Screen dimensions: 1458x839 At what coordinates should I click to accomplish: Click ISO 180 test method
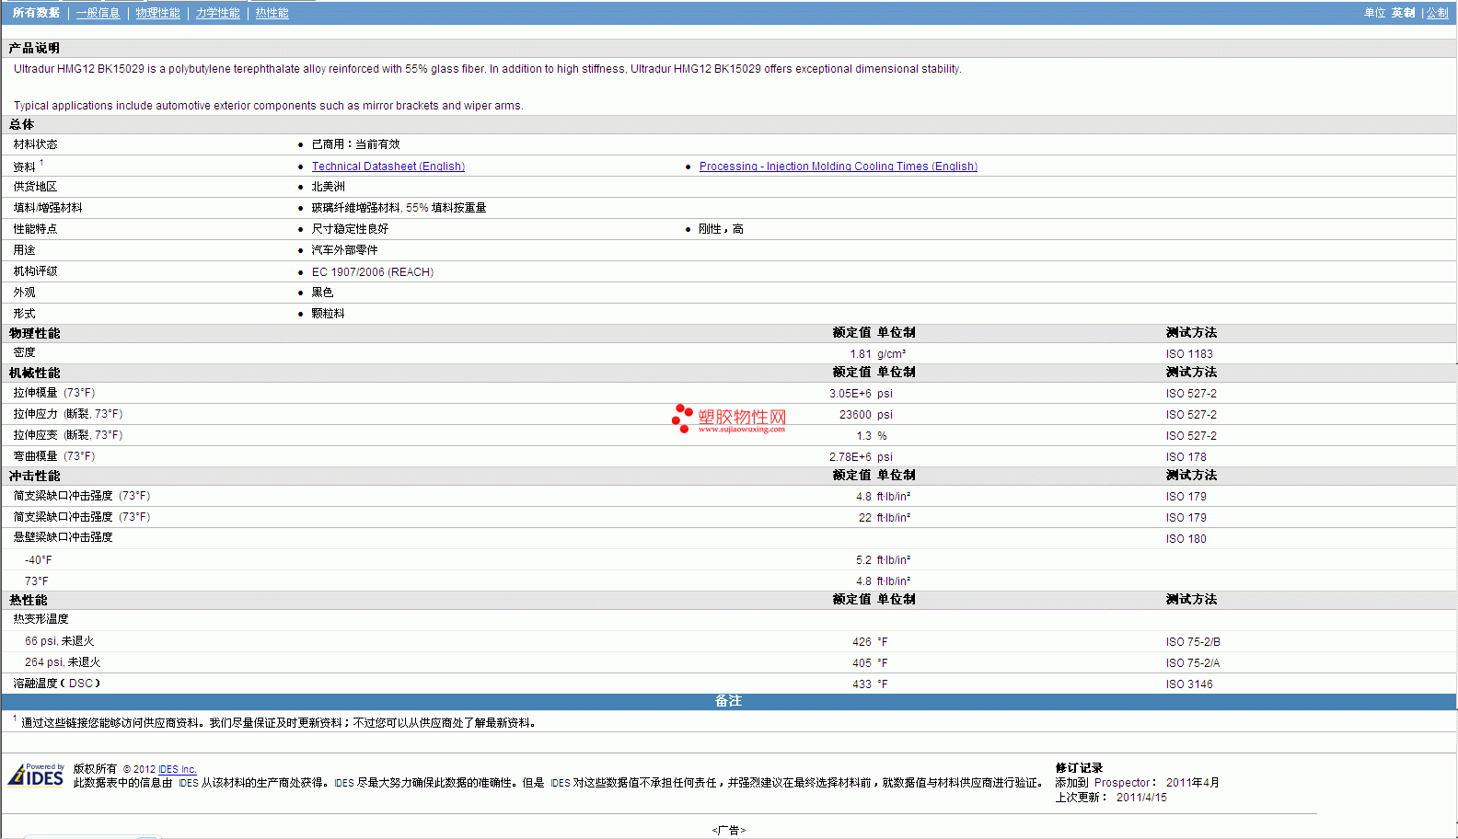click(x=1186, y=539)
